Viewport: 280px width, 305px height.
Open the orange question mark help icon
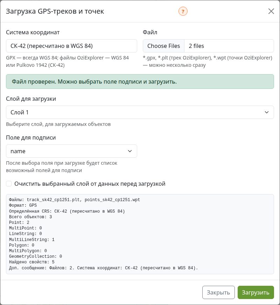[x=183, y=11]
